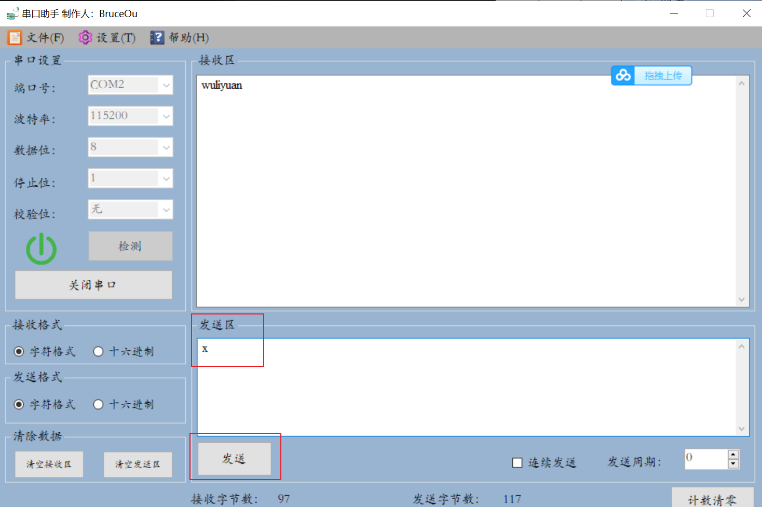762x507 pixels.
Task: Click the 计数清零 button
Action: [712, 497]
